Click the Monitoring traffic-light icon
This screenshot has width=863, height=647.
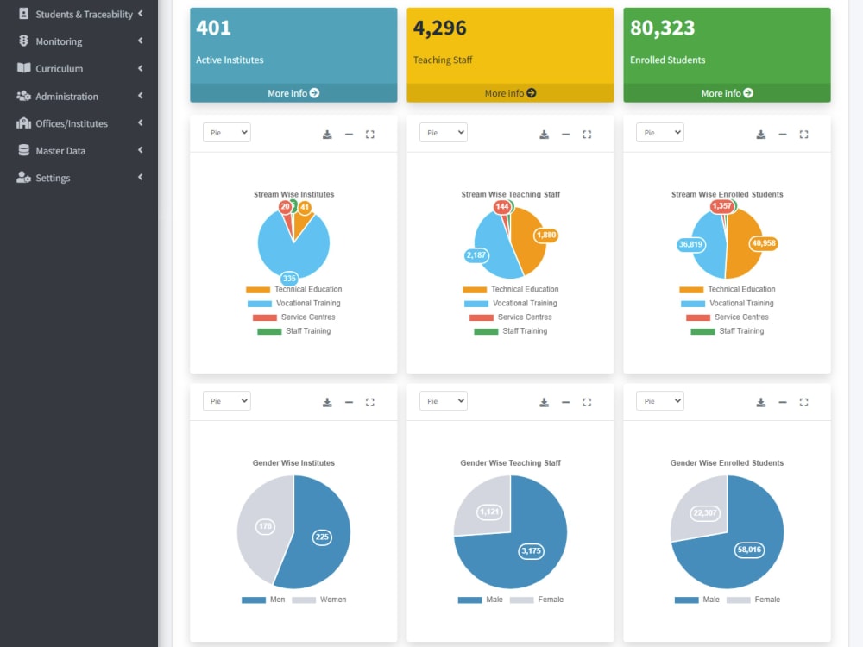23,41
